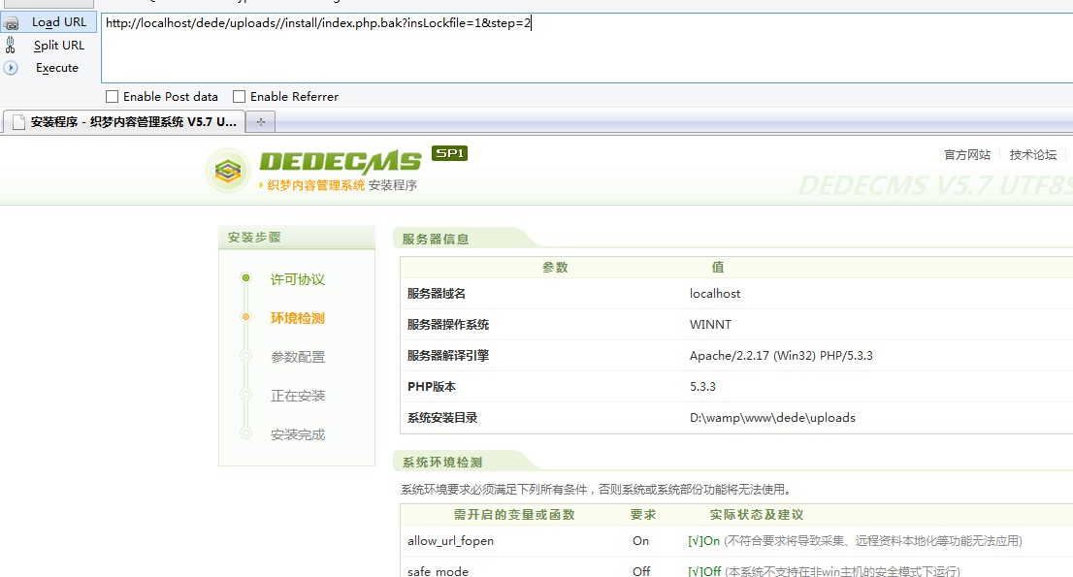
Task: Click the 服务器操作系统 row label
Action: [448, 325]
